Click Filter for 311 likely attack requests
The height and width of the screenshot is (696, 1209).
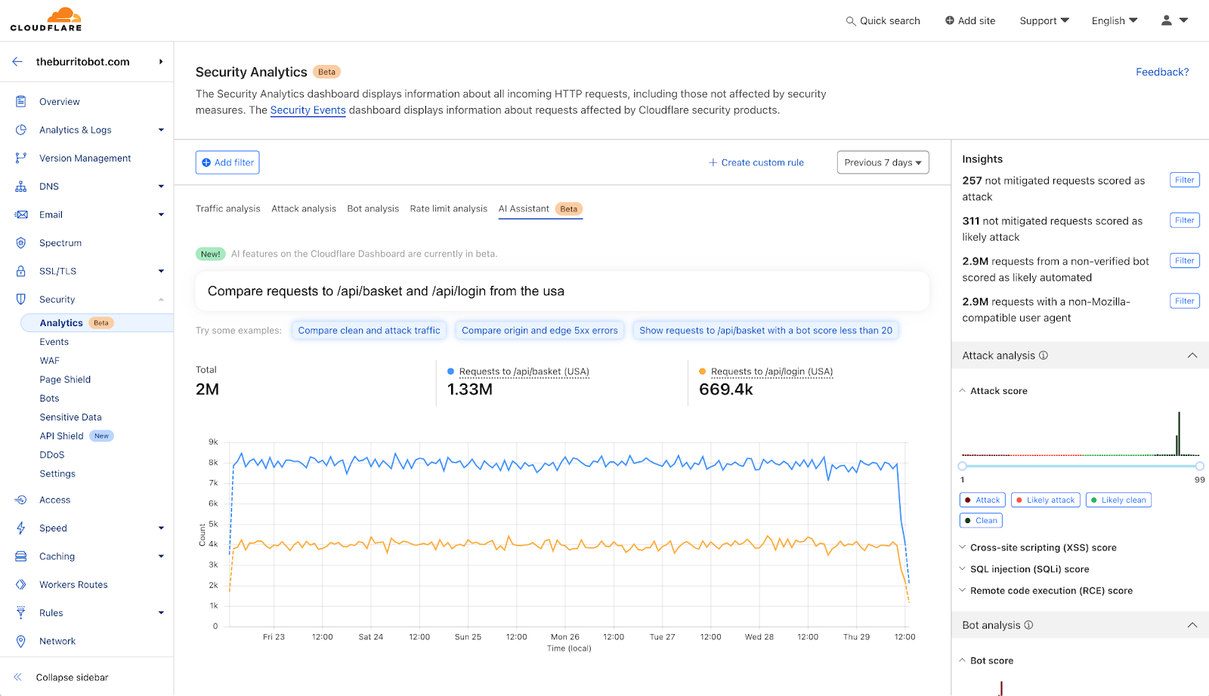click(1185, 220)
